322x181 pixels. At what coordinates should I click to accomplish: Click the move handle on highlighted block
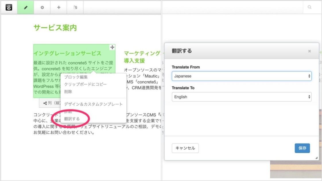112,47
